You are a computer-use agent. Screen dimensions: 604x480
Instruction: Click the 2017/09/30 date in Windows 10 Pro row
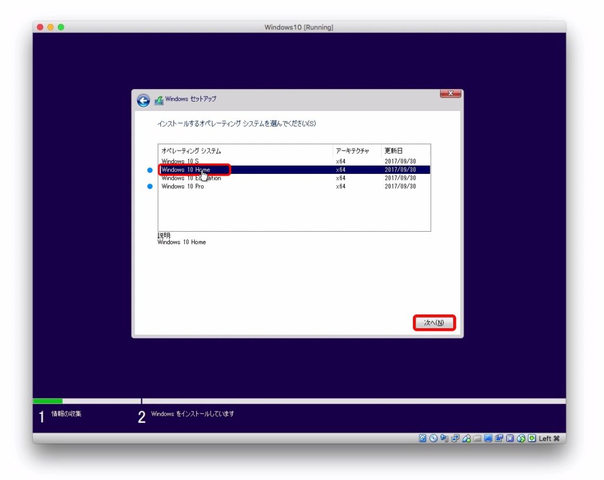(x=401, y=186)
